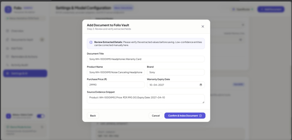The height and width of the screenshot is (140, 292).
Task: Click the Brand label
Action: tap(150, 67)
